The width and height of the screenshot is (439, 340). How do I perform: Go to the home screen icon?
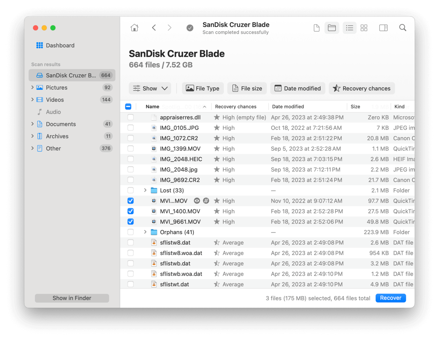click(134, 28)
